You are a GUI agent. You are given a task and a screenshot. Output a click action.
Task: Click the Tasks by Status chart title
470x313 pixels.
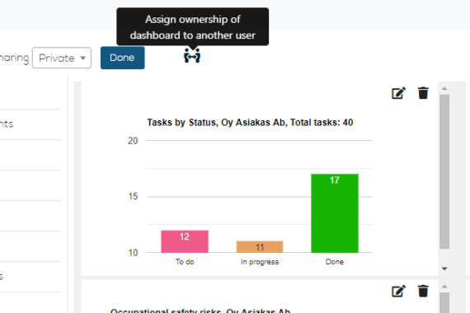click(x=250, y=123)
